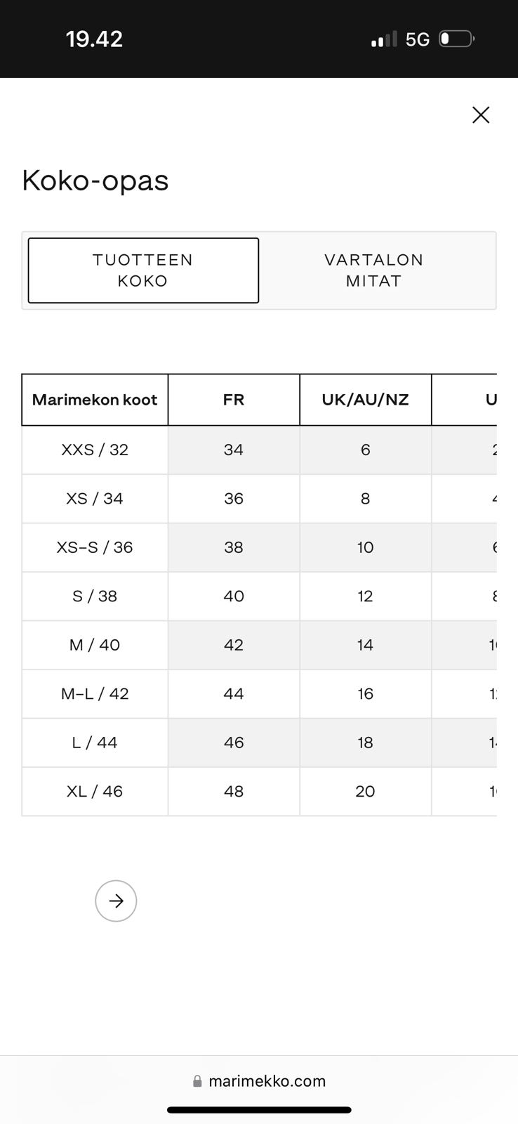Screen dimensions: 518x1124
Task: Select the XL / 46 size cell
Action: [95, 791]
